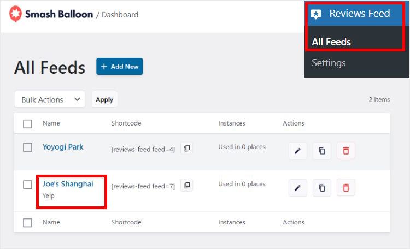This screenshot has width=410, height=249.
Task: Delete the Joe's Shanghai feed
Action: coord(345,188)
